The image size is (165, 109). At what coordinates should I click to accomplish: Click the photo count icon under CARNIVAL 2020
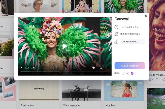150,79
